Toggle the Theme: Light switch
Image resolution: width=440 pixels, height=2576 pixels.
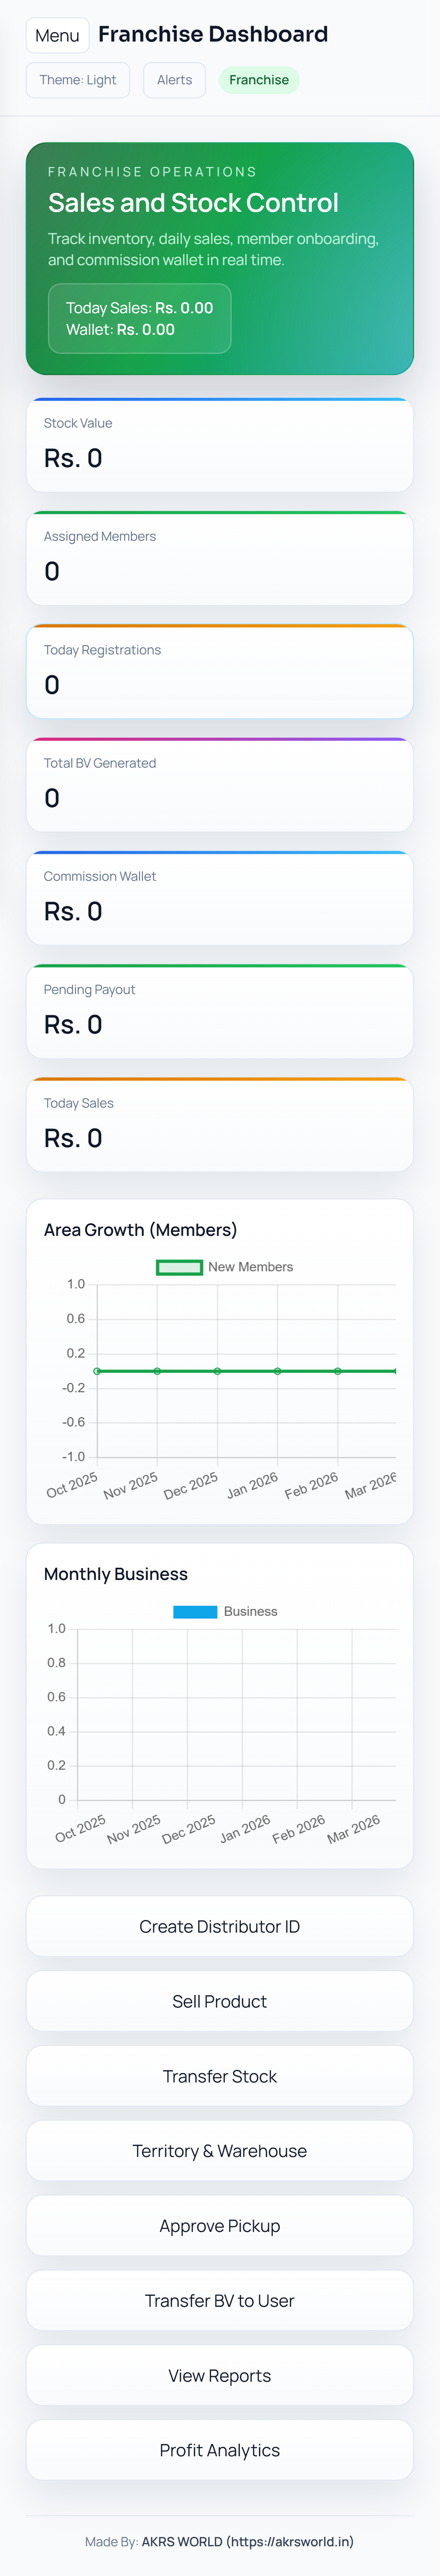click(x=78, y=80)
